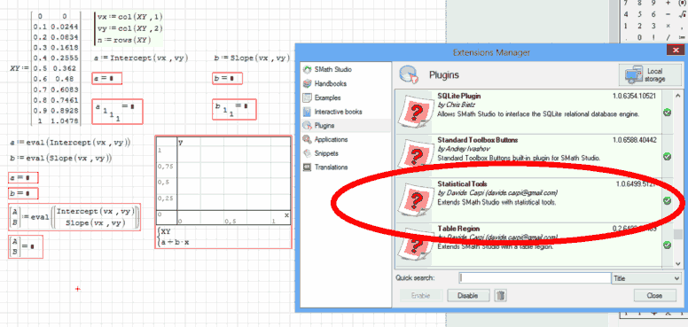Select the Applications category icon
The width and height of the screenshot is (688, 327).
(x=308, y=139)
